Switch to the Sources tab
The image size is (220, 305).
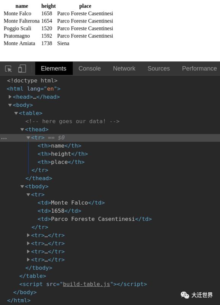point(158,69)
